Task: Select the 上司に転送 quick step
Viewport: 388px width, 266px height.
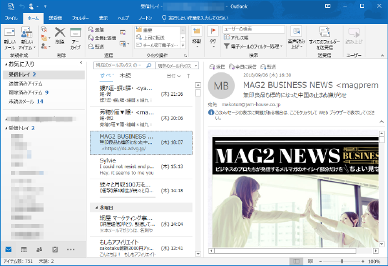Action: tap(157, 38)
